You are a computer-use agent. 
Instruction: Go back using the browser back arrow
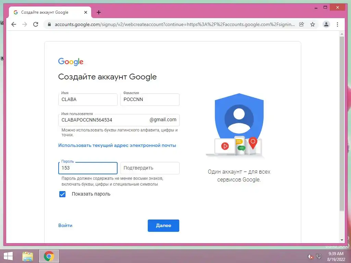click(14, 24)
